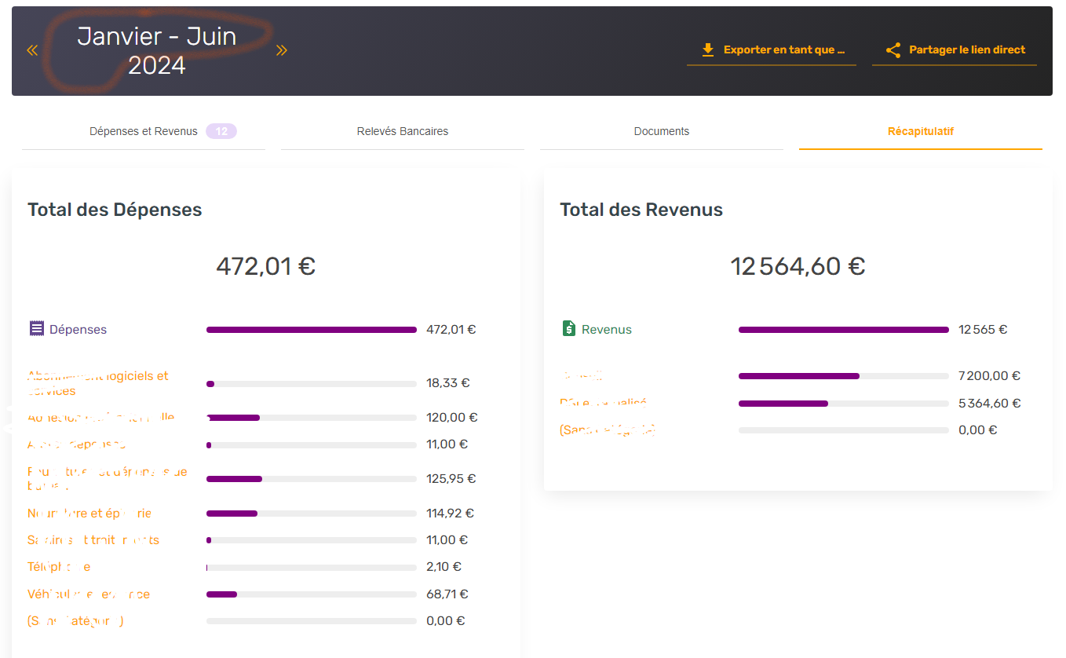Click the 472,01 € total expenses amount
The height and width of the screenshot is (658, 1066).
click(x=265, y=267)
